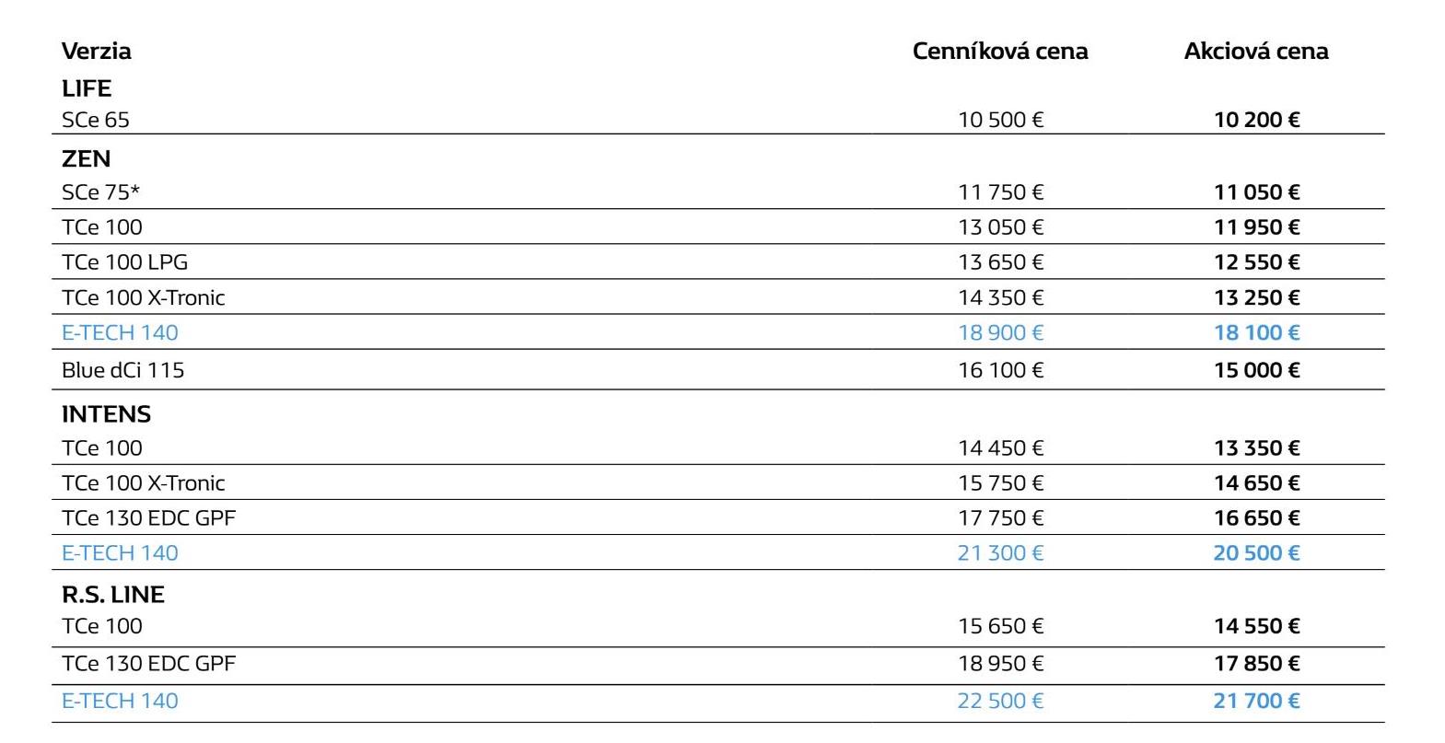This screenshot has width=1445, height=743.
Task: Click the 18 100 € action price
Action: tap(1256, 332)
